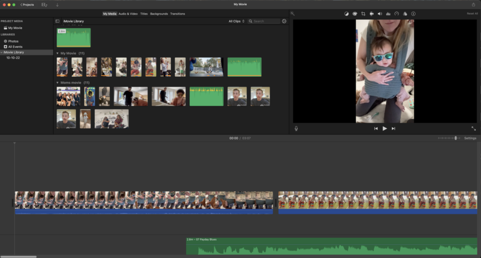The width and height of the screenshot is (481, 258).
Task: Select the second video clip in timeline
Action: click(x=378, y=203)
